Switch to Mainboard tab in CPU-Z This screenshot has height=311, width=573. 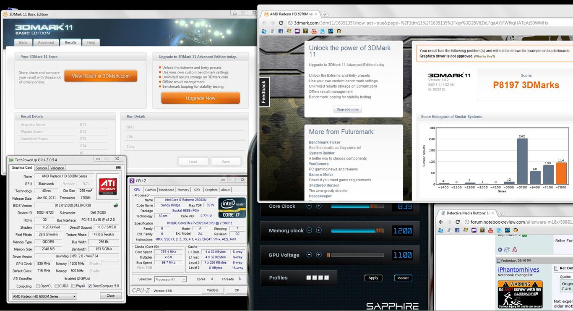click(167, 190)
